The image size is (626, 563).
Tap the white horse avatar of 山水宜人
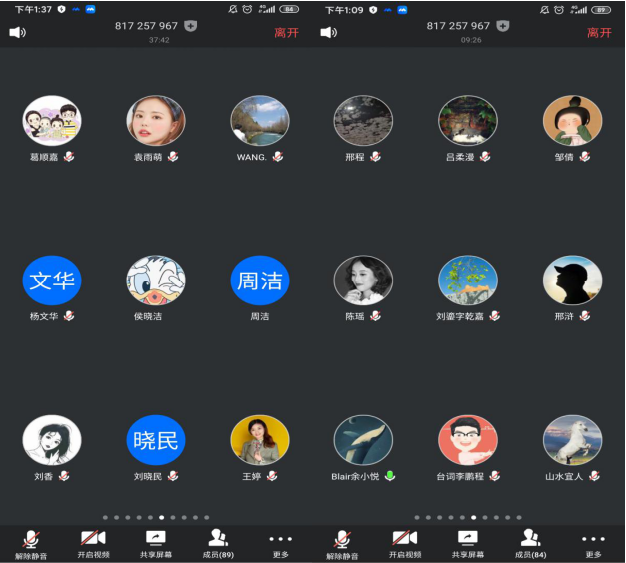572,439
